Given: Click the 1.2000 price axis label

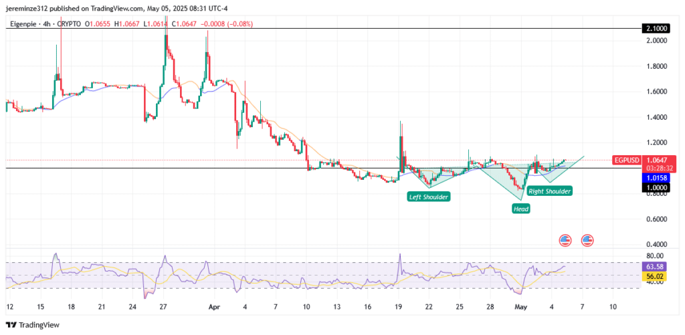Looking at the screenshot, I should [658, 142].
